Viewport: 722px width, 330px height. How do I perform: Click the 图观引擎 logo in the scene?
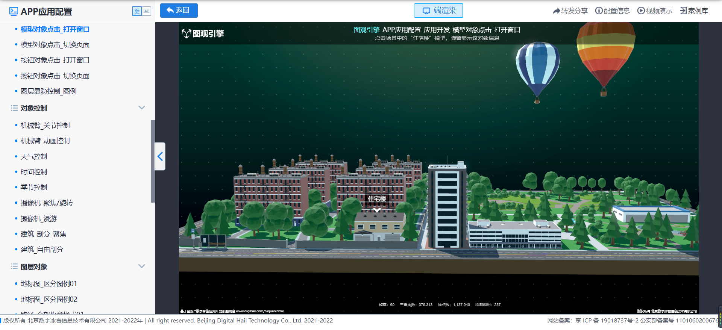point(203,33)
